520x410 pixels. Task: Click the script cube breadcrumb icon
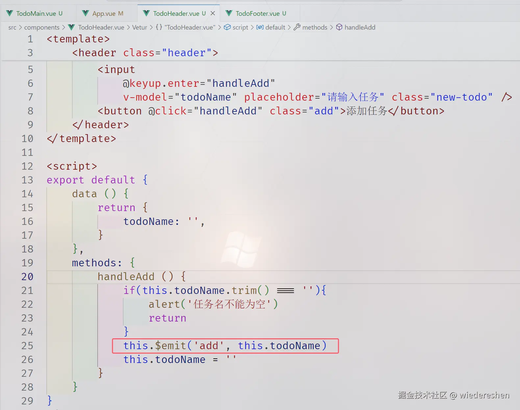(x=227, y=27)
